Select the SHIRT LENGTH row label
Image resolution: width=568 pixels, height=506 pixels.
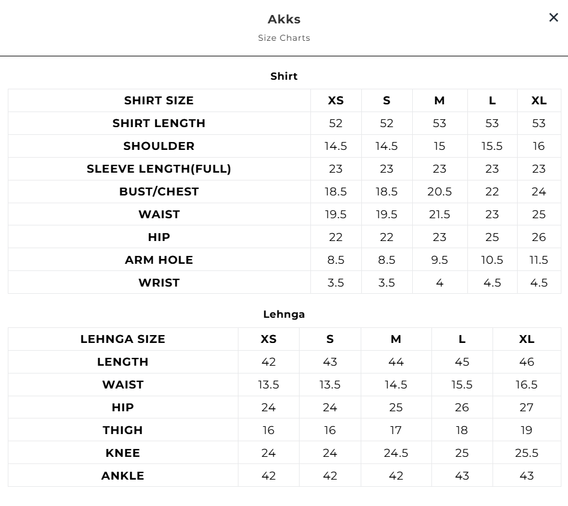(x=159, y=124)
